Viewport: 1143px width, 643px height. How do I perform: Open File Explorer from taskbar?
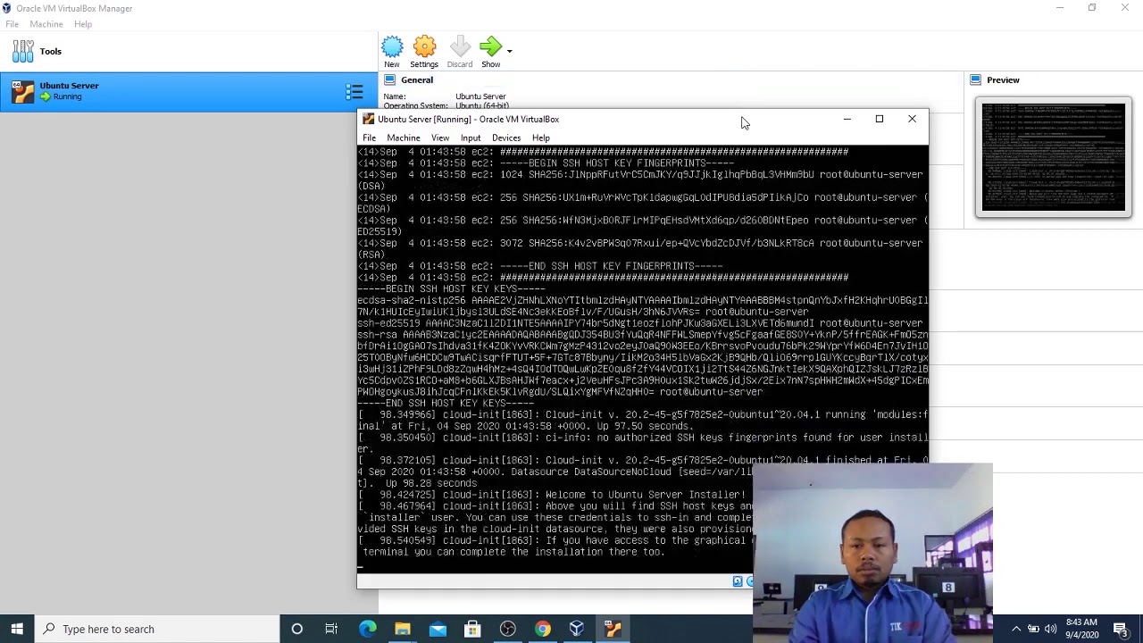click(403, 629)
